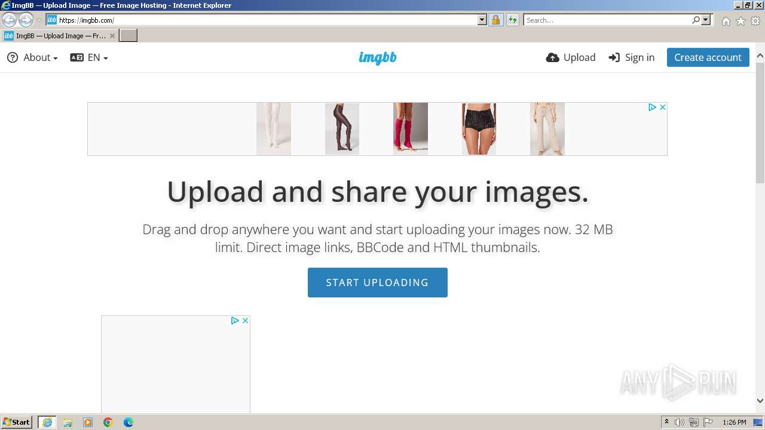The image size is (765, 430).
Task: Click the network tray icon
Action: pos(694,422)
